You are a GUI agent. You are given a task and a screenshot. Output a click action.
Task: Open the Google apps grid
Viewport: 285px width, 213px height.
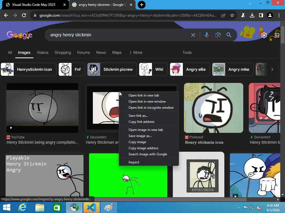pyautogui.click(x=277, y=35)
